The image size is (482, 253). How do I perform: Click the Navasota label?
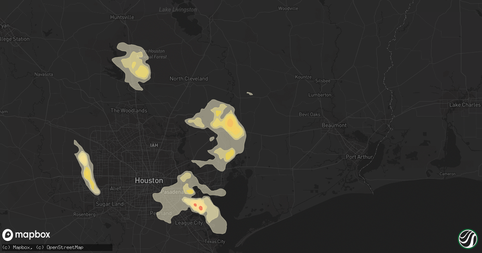[x=44, y=74]
